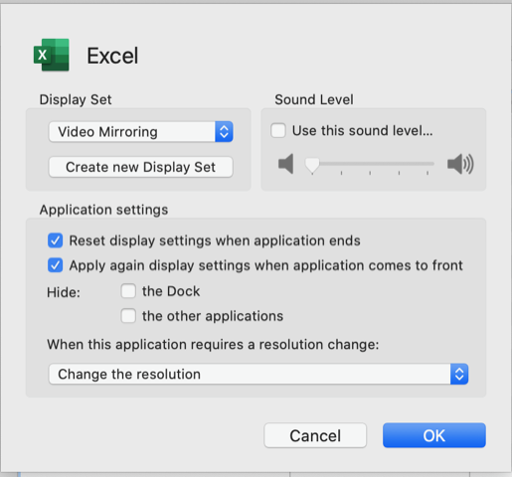This screenshot has width=512, height=477.
Task: Click the Sound Level section label
Action: click(314, 99)
